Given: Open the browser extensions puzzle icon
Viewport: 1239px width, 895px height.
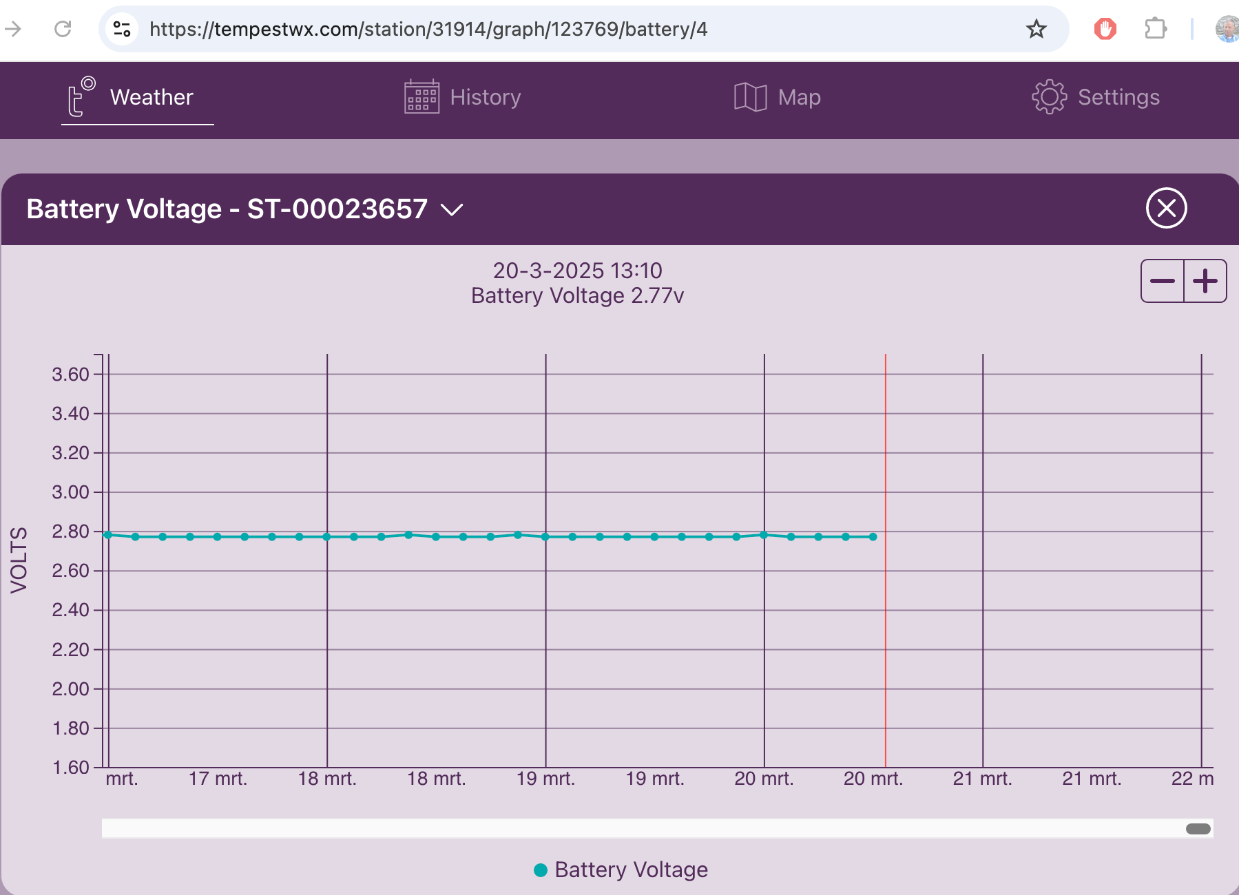Looking at the screenshot, I should (1155, 29).
